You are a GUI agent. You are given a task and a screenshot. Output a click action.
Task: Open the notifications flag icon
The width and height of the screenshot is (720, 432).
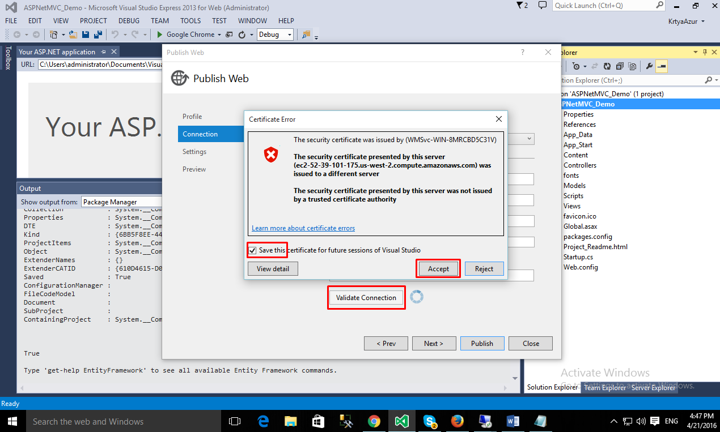522,6
